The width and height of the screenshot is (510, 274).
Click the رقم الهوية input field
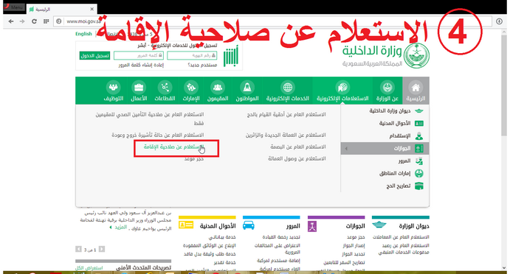pos(192,56)
